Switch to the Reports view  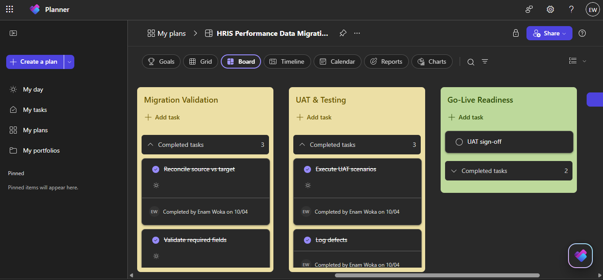click(x=386, y=61)
